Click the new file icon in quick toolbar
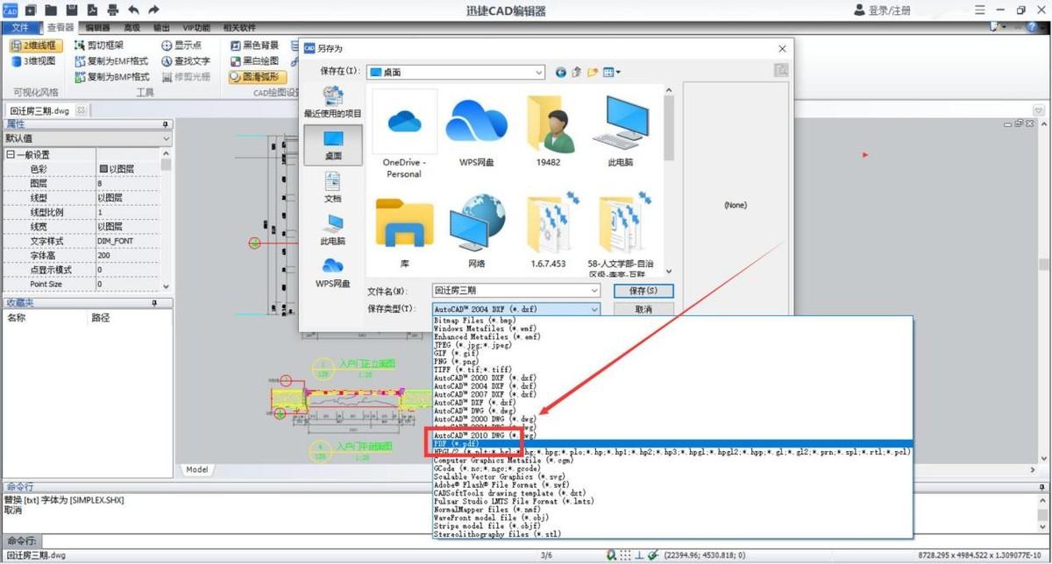Screen dimensions: 1052x564 click(x=31, y=10)
